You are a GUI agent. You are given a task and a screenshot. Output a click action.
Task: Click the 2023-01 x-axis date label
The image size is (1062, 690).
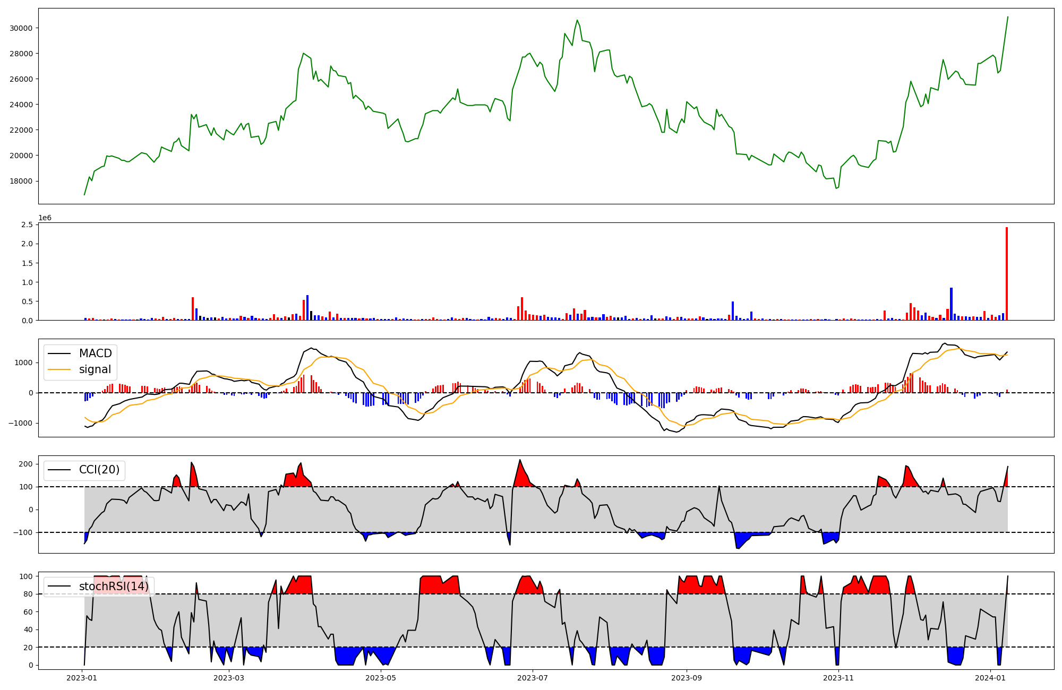(x=82, y=678)
